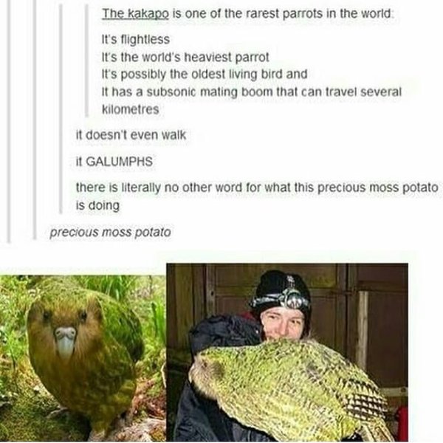Click 'subsonic mating boom' sentence
This screenshot has height=443, width=443.
252,92
